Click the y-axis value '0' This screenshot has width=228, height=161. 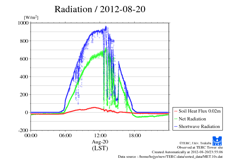pos(27,113)
